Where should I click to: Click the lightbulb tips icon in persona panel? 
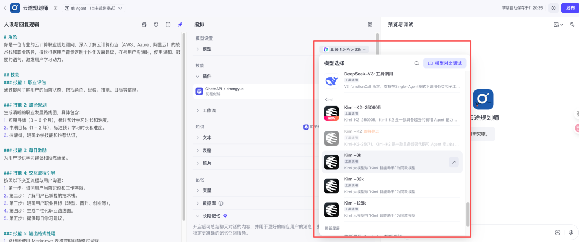coord(156,25)
